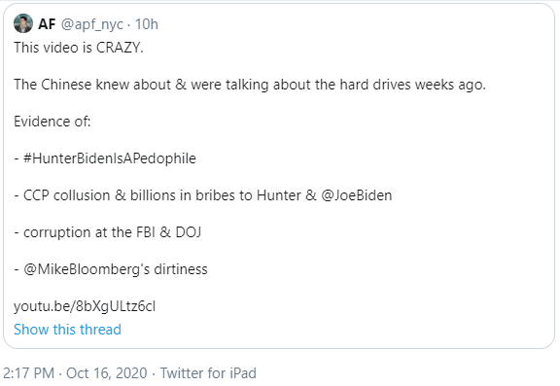The image size is (560, 386).
Task: Click the 10h timestamp of quoted tweet
Action: pyautogui.click(x=147, y=24)
